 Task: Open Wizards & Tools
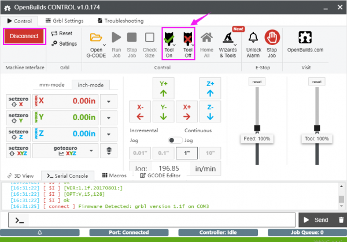pos(228,45)
